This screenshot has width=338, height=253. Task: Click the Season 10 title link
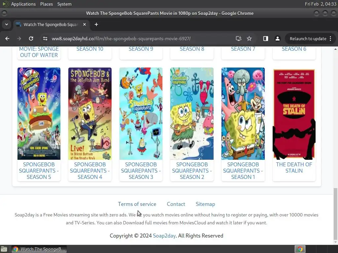click(90, 49)
